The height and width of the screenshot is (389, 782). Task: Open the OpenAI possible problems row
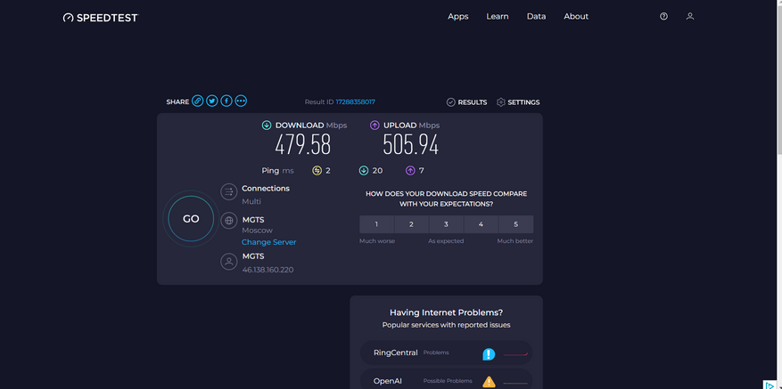[x=447, y=379]
